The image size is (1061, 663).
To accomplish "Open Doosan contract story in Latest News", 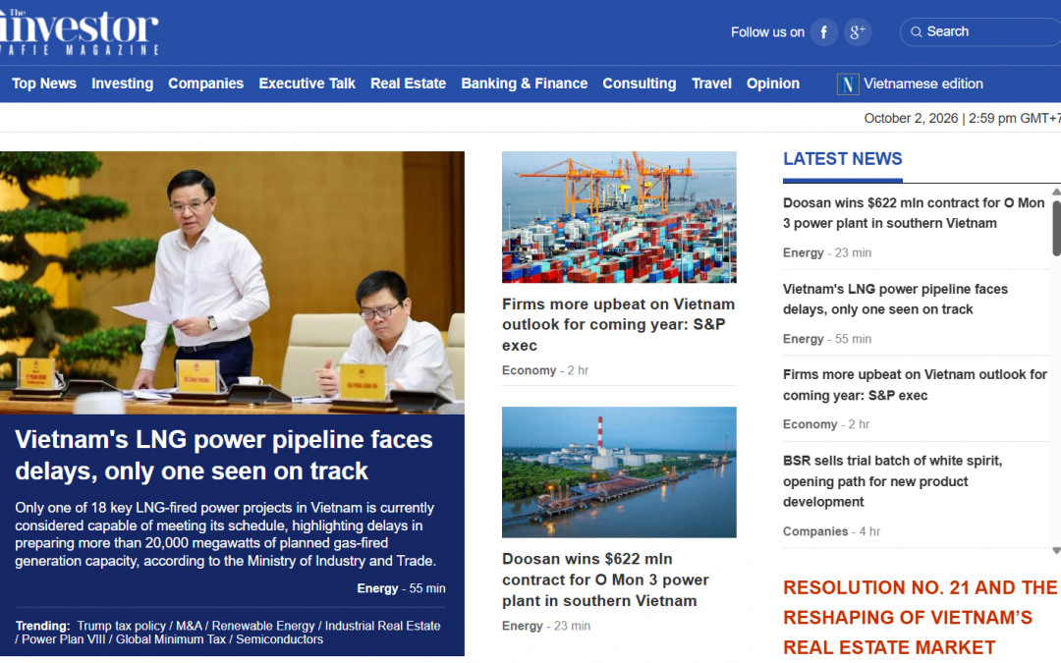I will click(914, 213).
